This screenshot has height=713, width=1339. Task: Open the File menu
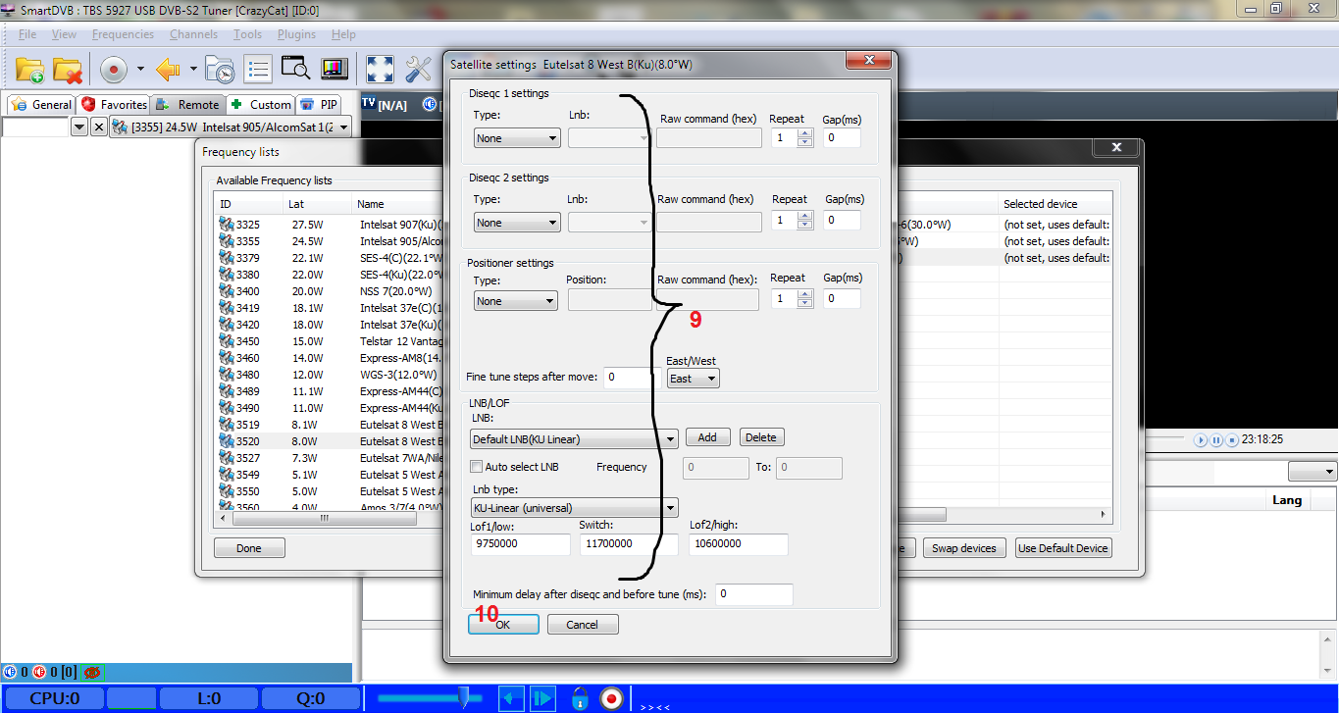27,34
